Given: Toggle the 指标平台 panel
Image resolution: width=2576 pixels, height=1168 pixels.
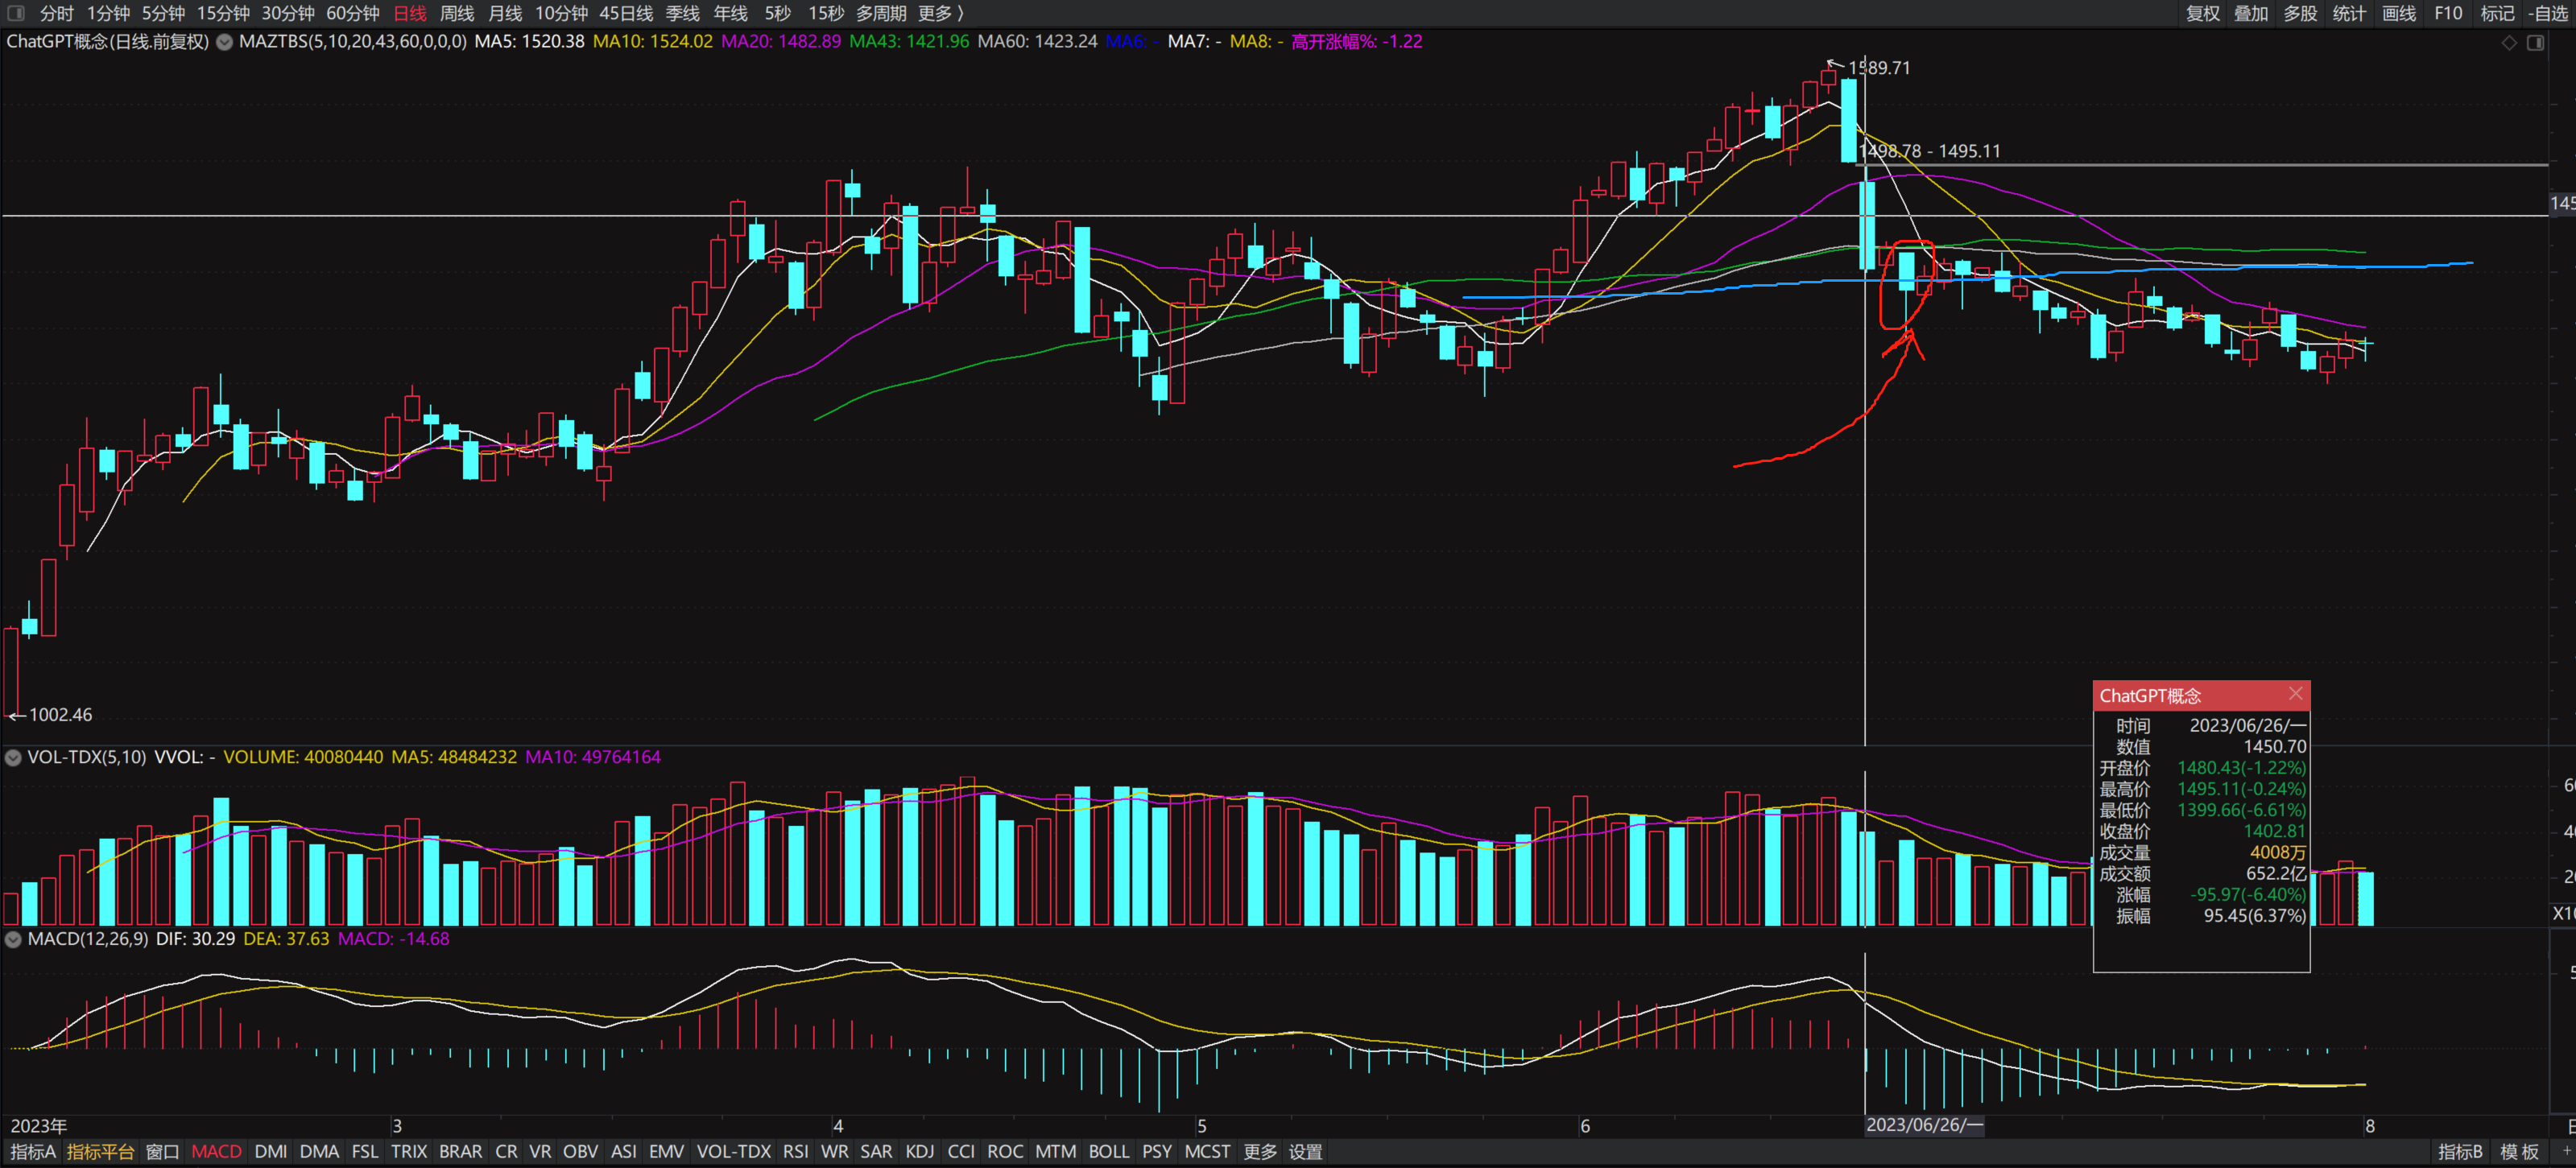Looking at the screenshot, I should point(100,1152).
